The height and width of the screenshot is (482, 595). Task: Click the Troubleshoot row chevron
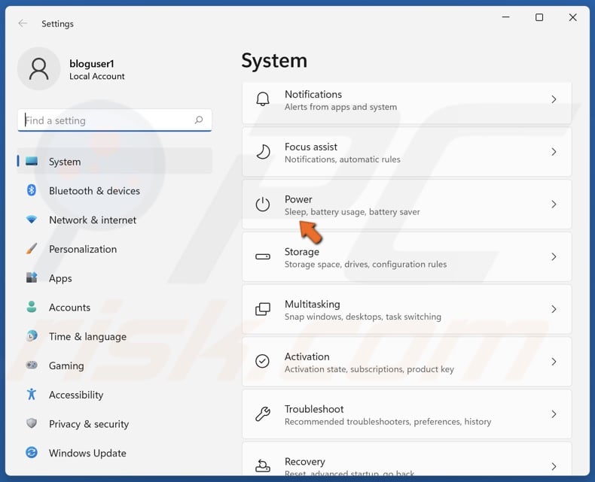click(x=554, y=414)
